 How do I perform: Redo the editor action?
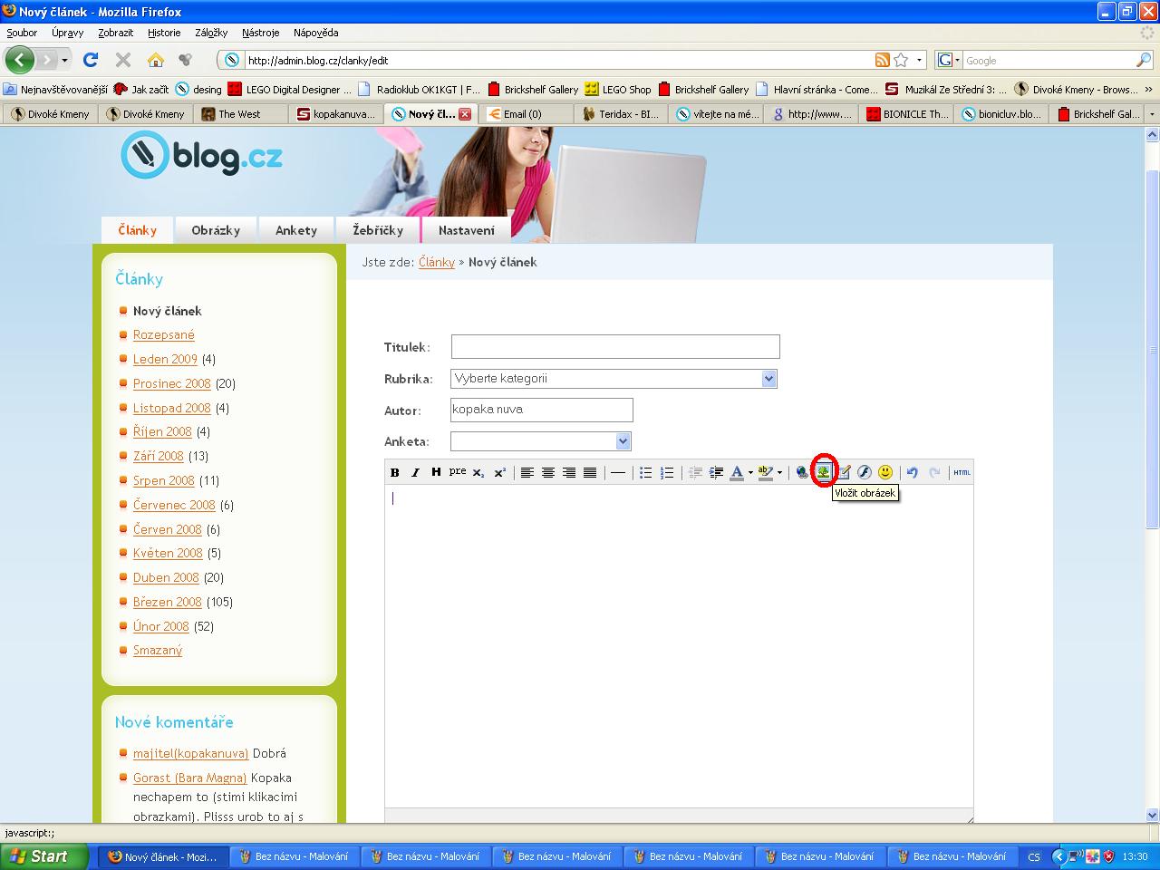[x=934, y=472]
